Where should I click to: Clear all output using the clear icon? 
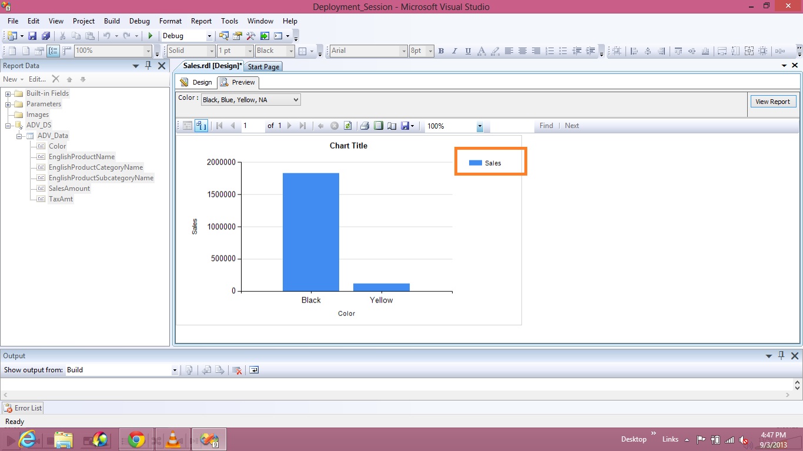(237, 370)
